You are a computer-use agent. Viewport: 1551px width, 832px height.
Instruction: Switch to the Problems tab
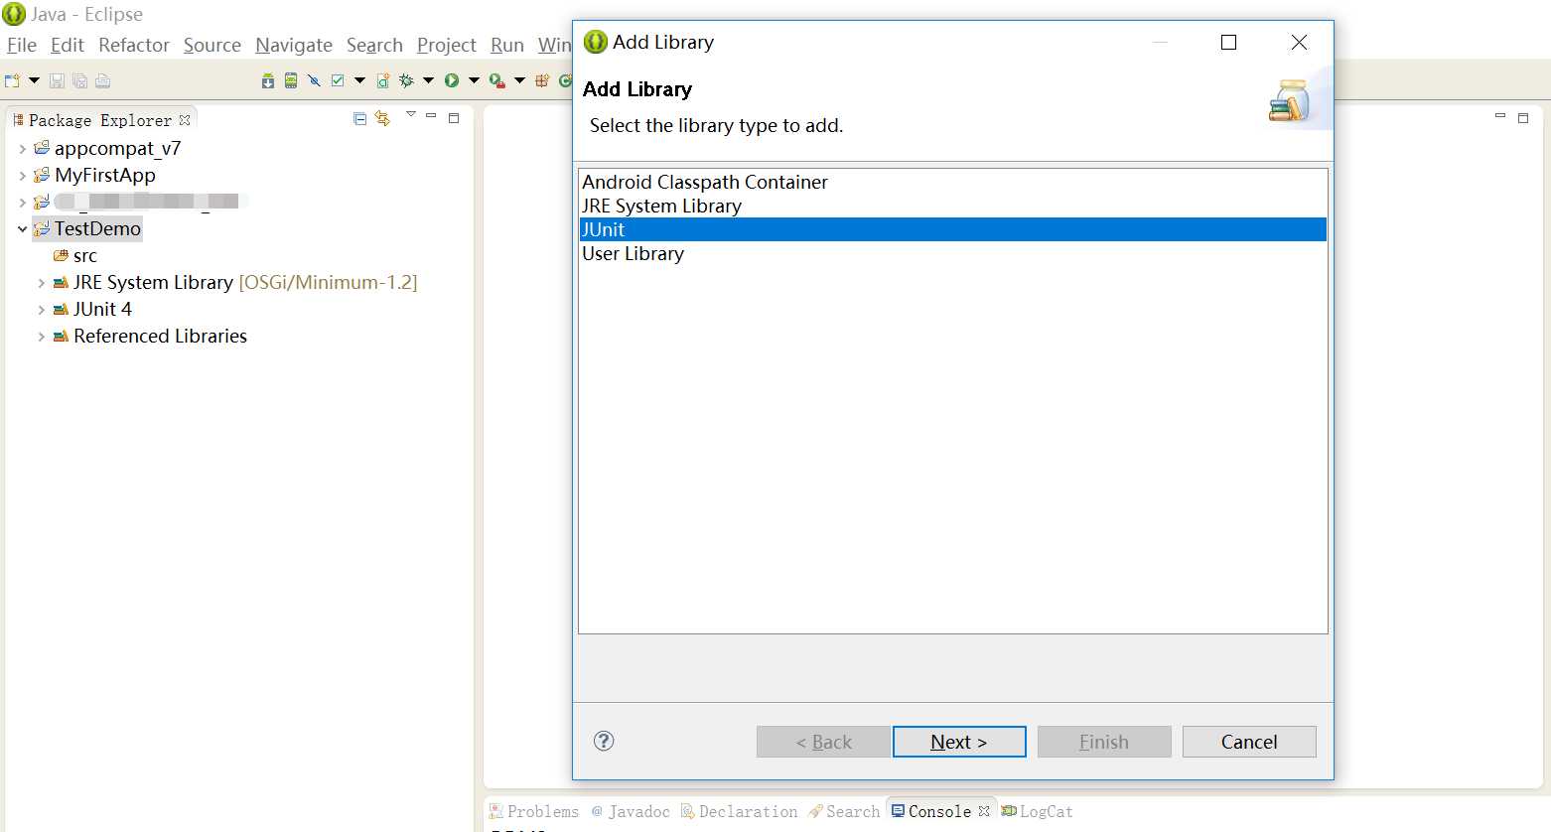tap(534, 812)
